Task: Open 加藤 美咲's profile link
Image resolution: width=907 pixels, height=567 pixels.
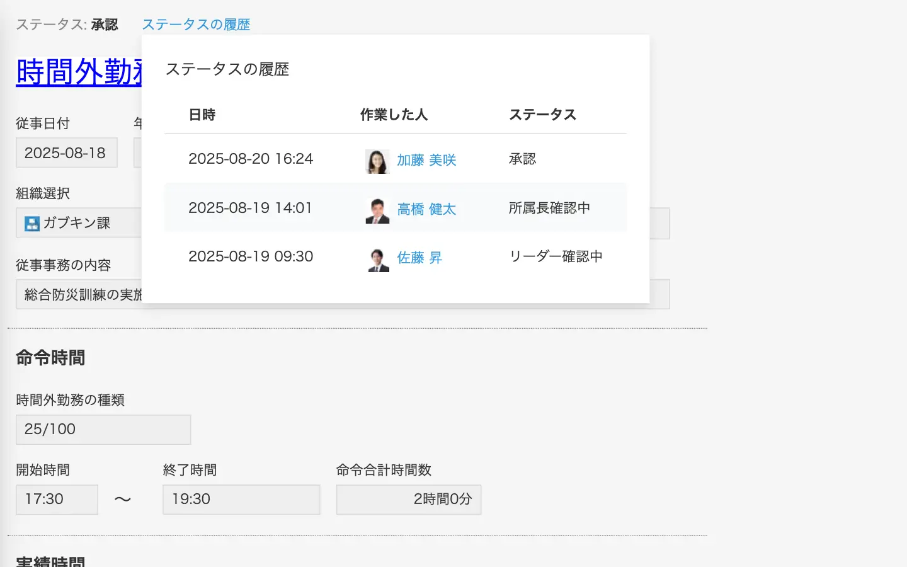Action: tap(426, 160)
